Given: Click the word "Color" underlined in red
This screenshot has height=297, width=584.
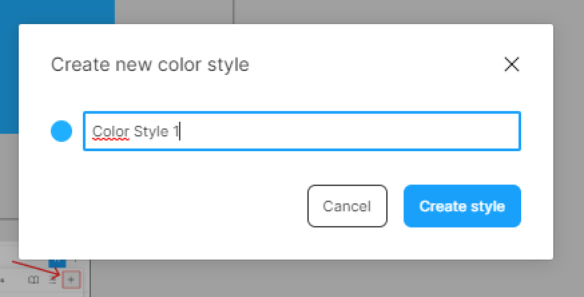Looking at the screenshot, I should [x=110, y=131].
